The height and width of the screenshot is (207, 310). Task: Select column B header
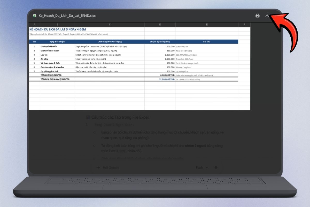57,25
